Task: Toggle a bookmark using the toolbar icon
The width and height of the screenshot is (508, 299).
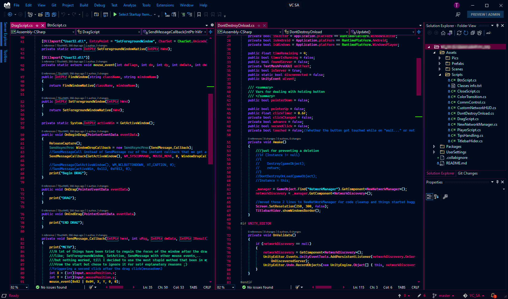Action: coord(199,14)
